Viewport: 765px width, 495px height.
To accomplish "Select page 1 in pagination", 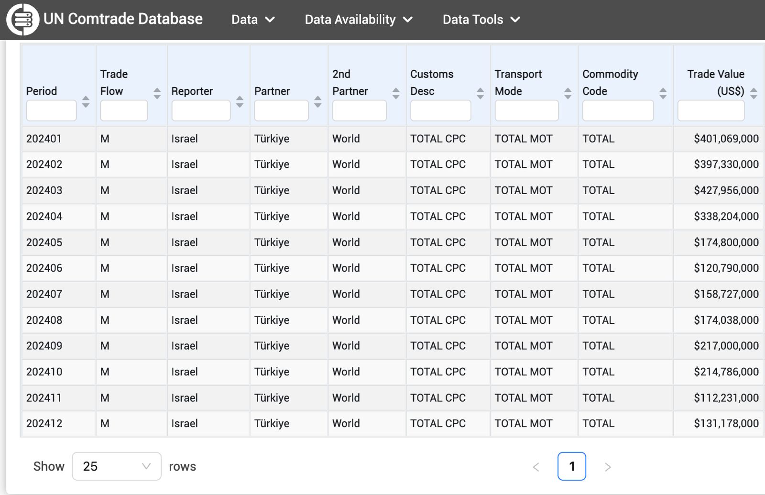I will coord(571,466).
